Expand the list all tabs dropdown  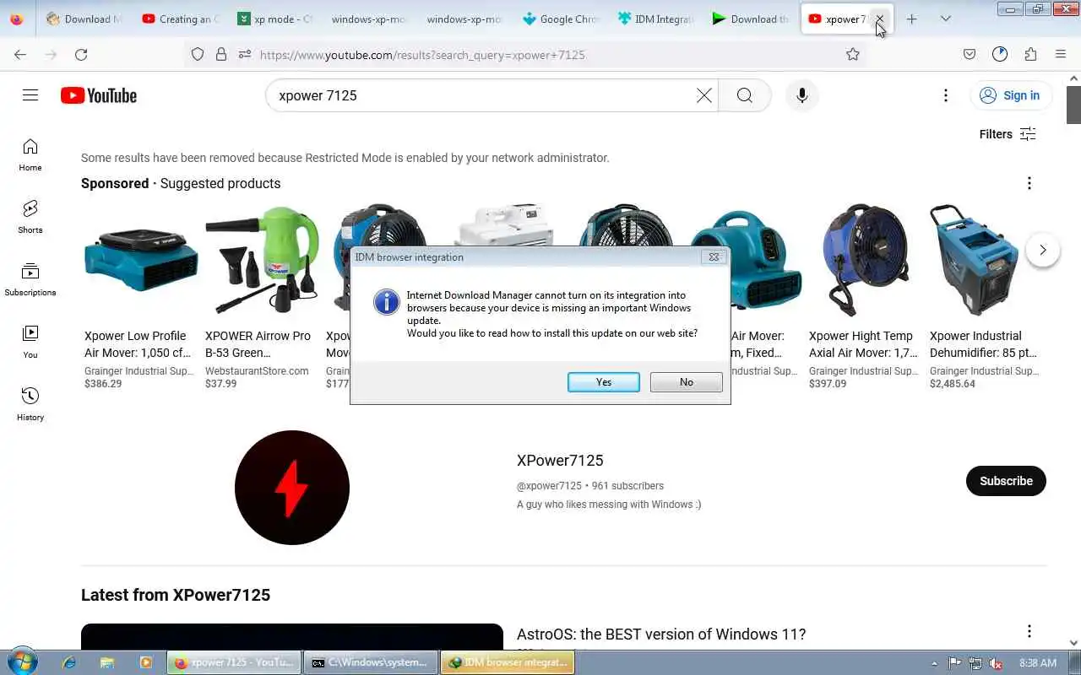coord(946,19)
